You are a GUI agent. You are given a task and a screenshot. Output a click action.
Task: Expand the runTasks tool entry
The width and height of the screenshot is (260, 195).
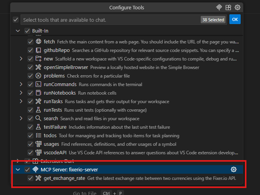21,101
